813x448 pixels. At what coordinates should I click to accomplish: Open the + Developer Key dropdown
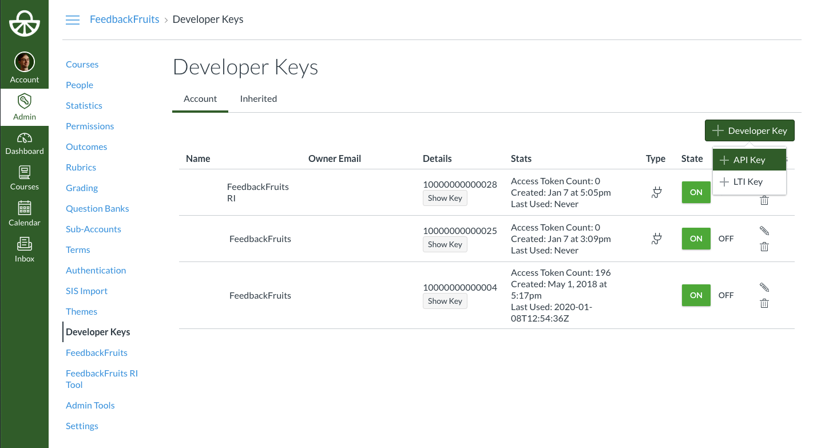point(749,130)
